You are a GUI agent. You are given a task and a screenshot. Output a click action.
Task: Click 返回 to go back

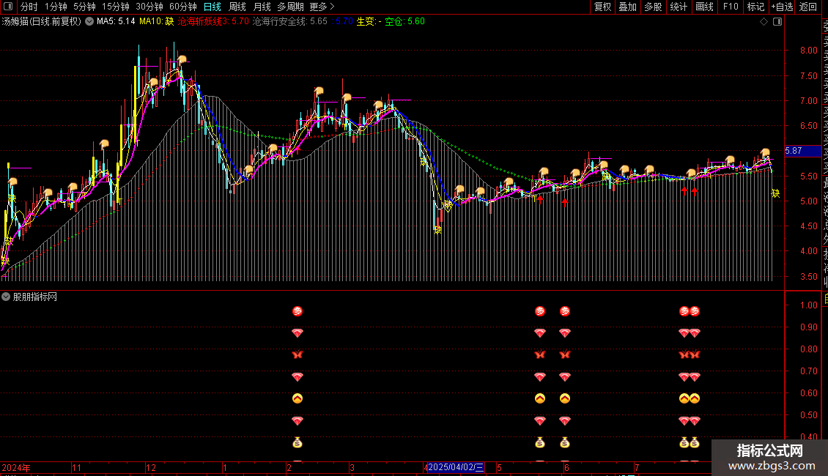point(808,7)
